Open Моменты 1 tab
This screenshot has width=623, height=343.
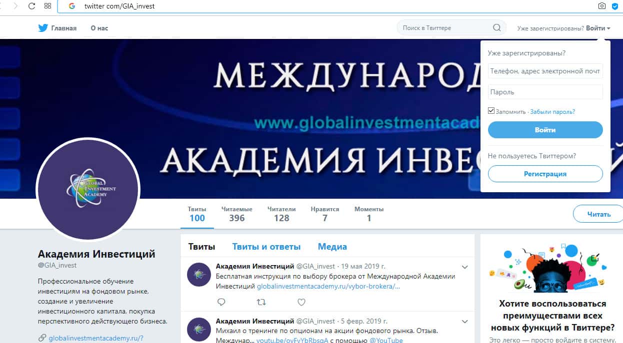click(369, 214)
